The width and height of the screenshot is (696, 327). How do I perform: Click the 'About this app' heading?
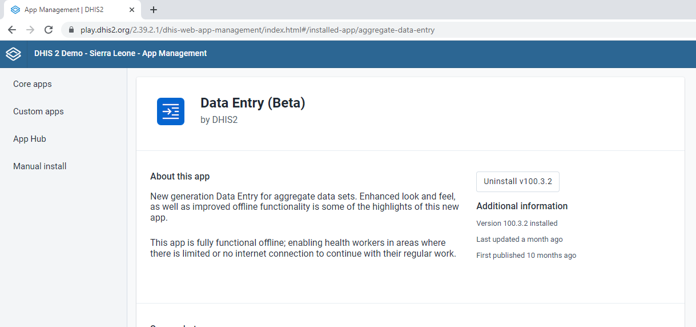pos(180,177)
